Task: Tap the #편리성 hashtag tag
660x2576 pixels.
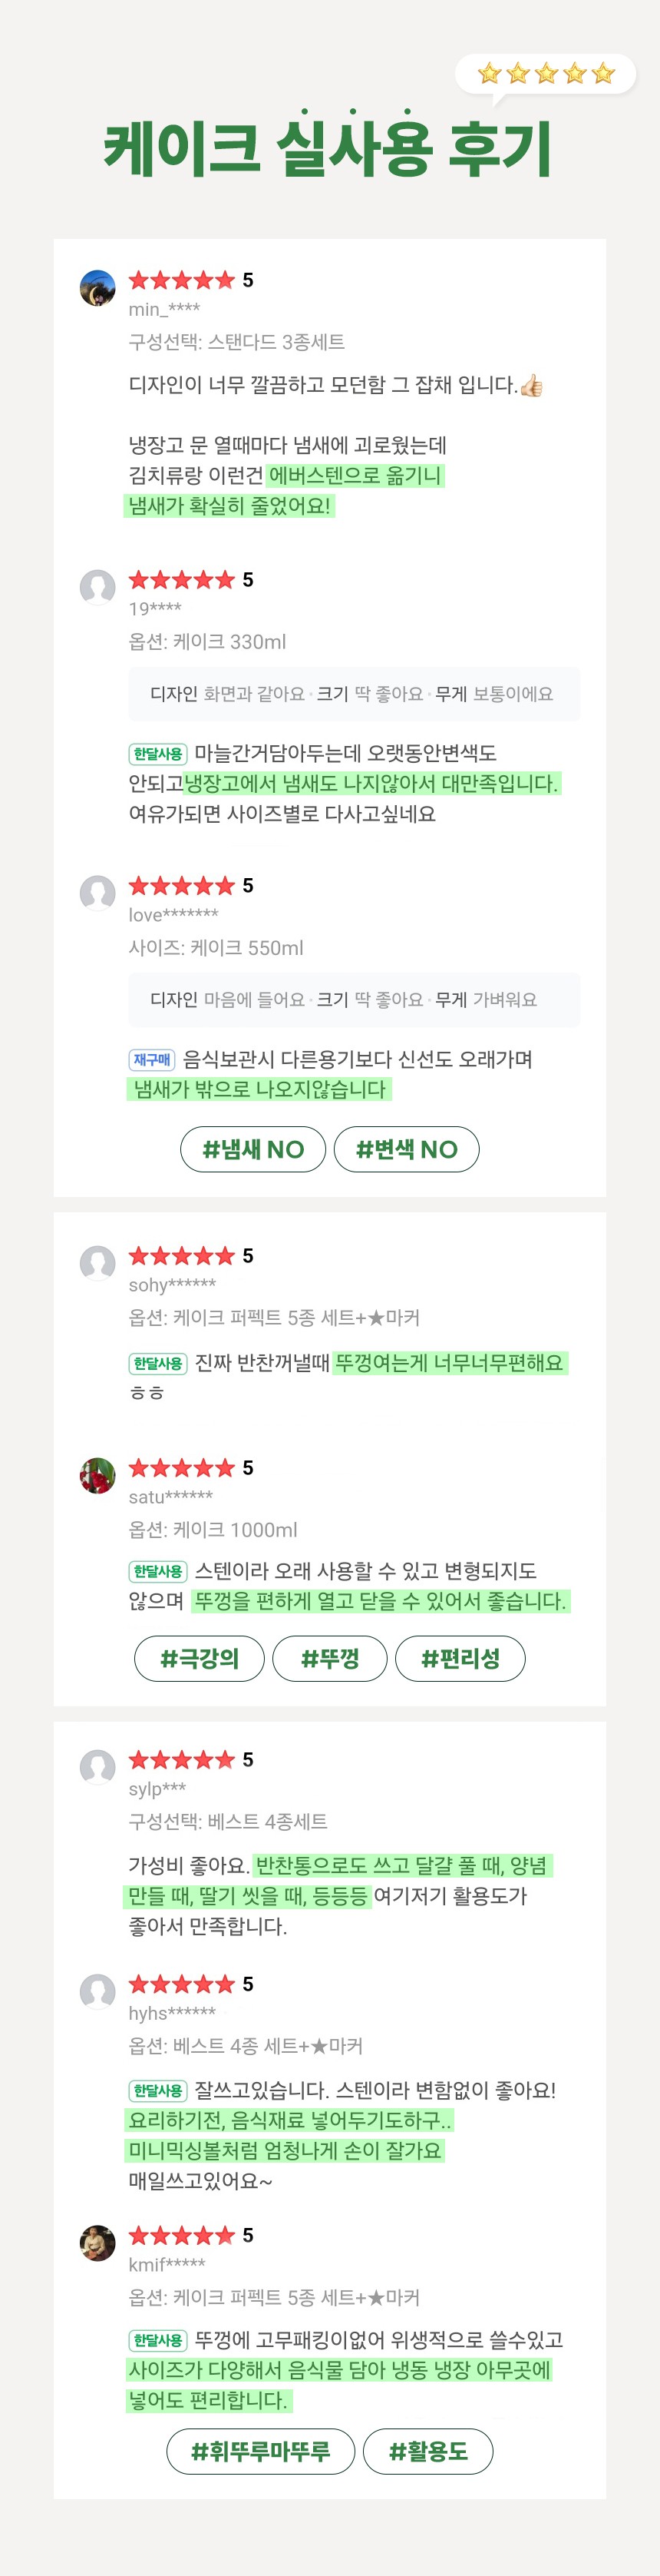Action: coord(460,1659)
